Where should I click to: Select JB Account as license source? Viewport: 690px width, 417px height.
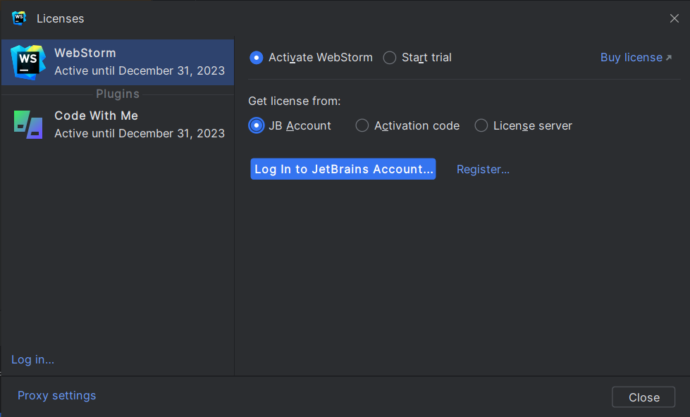(257, 125)
